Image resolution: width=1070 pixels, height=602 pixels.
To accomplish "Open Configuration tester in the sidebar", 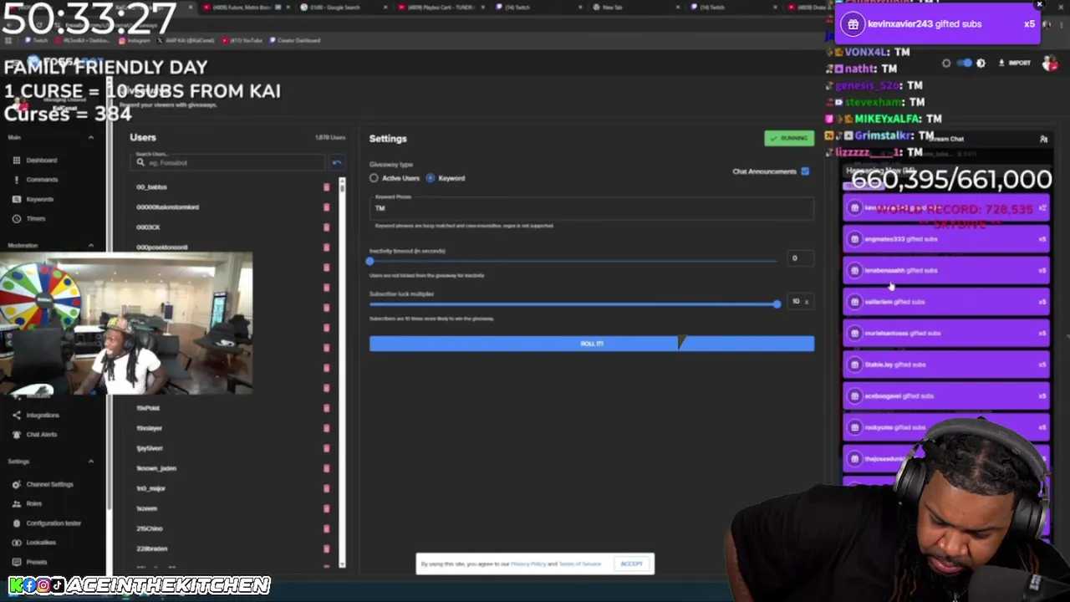I will click(47, 523).
